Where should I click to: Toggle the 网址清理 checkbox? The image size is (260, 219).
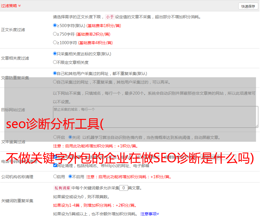(x=55, y=165)
